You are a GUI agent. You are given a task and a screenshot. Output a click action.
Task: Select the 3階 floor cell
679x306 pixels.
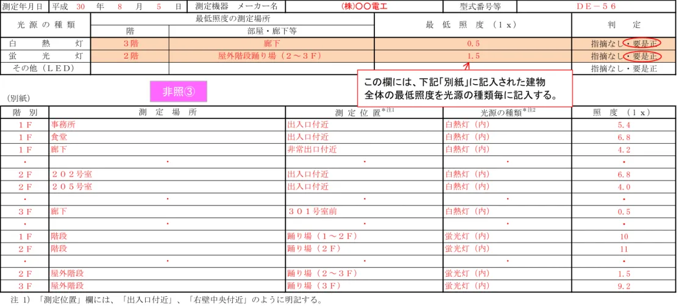[x=130, y=44]
